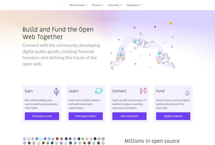Screen dimensions: 215x145
Task: Click the Fund card title
Action: click(160, 91)
